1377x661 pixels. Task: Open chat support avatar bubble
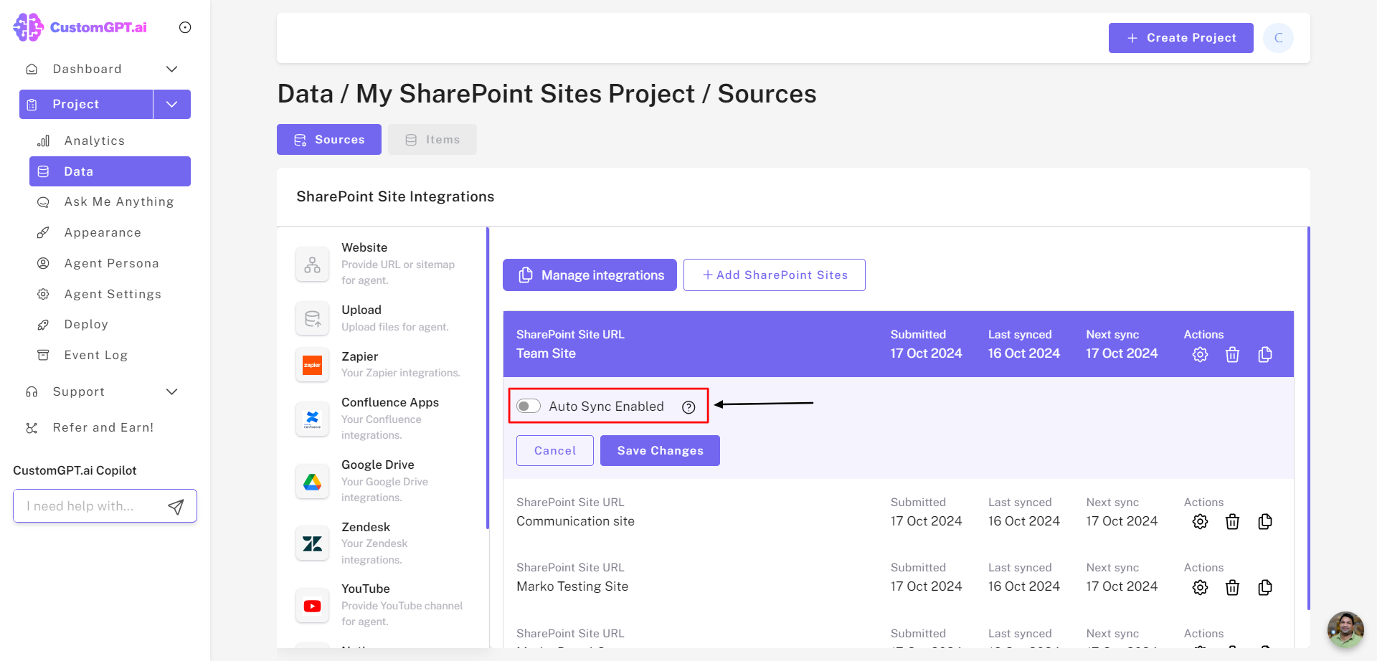click(x=1345, y=629)
